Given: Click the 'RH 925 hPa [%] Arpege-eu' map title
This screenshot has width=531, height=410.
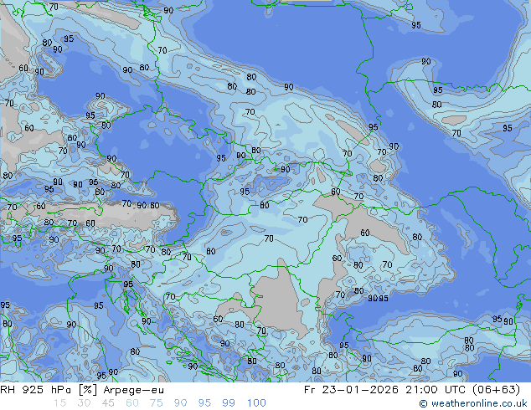Looking at the screenshot, I should (x=82, y=390).
